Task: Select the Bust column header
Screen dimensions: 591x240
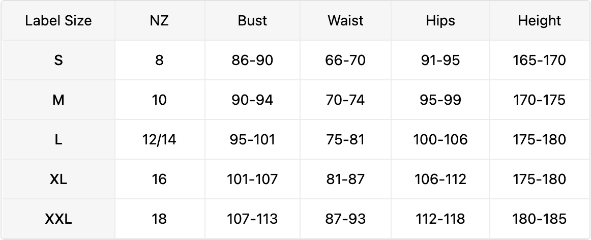Action: [x=252, y=21]
